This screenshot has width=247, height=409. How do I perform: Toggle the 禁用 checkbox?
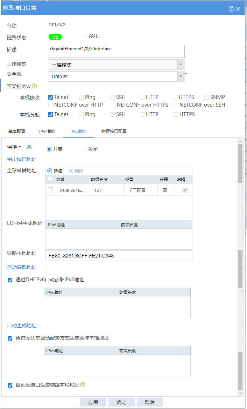coord(85,36)
